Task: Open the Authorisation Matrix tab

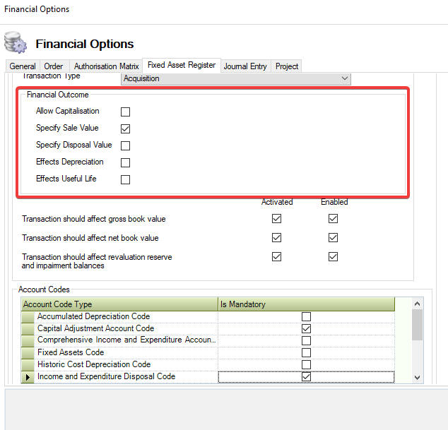Action: point(106,66)
